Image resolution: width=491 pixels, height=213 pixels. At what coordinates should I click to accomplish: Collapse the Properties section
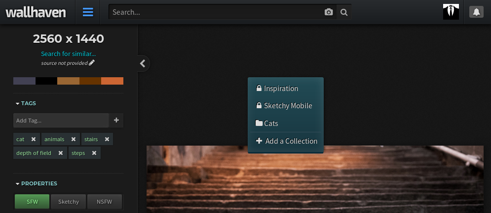pos(37,183)
